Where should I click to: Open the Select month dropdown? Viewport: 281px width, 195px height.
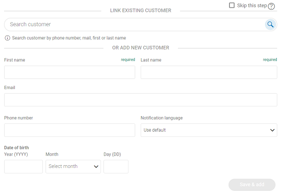coord(73,167)
